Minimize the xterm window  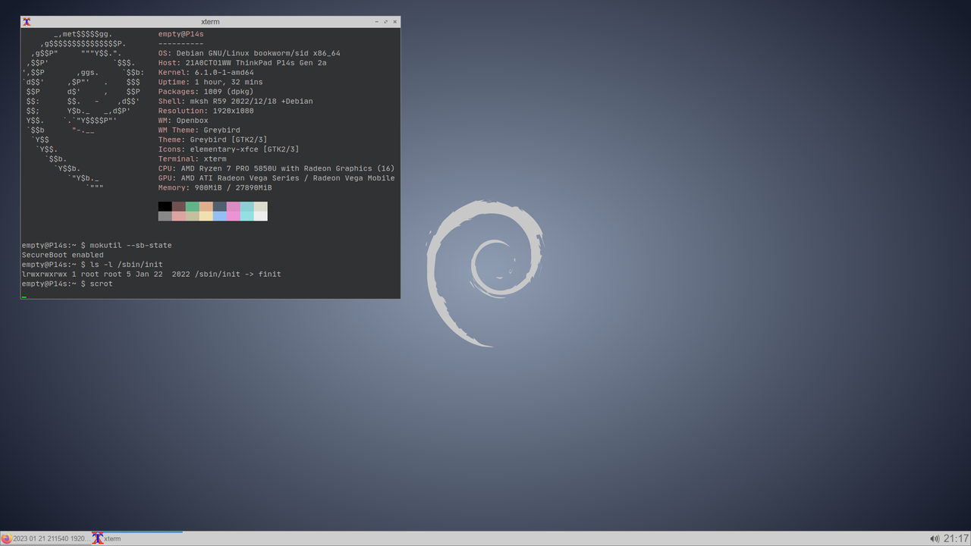coord(377,22)
